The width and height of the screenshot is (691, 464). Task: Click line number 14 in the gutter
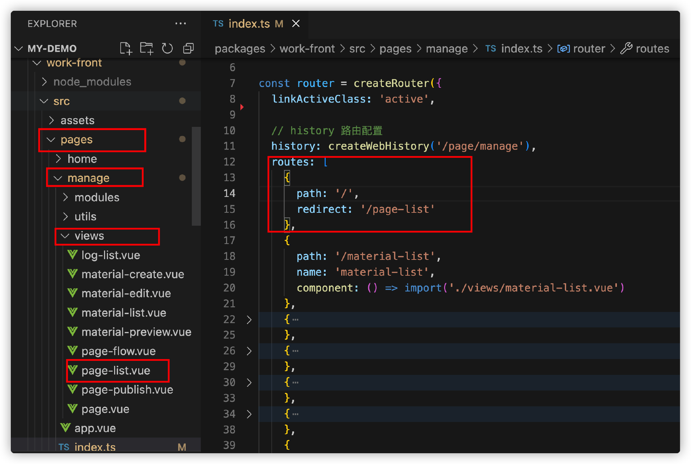point(229,193)
